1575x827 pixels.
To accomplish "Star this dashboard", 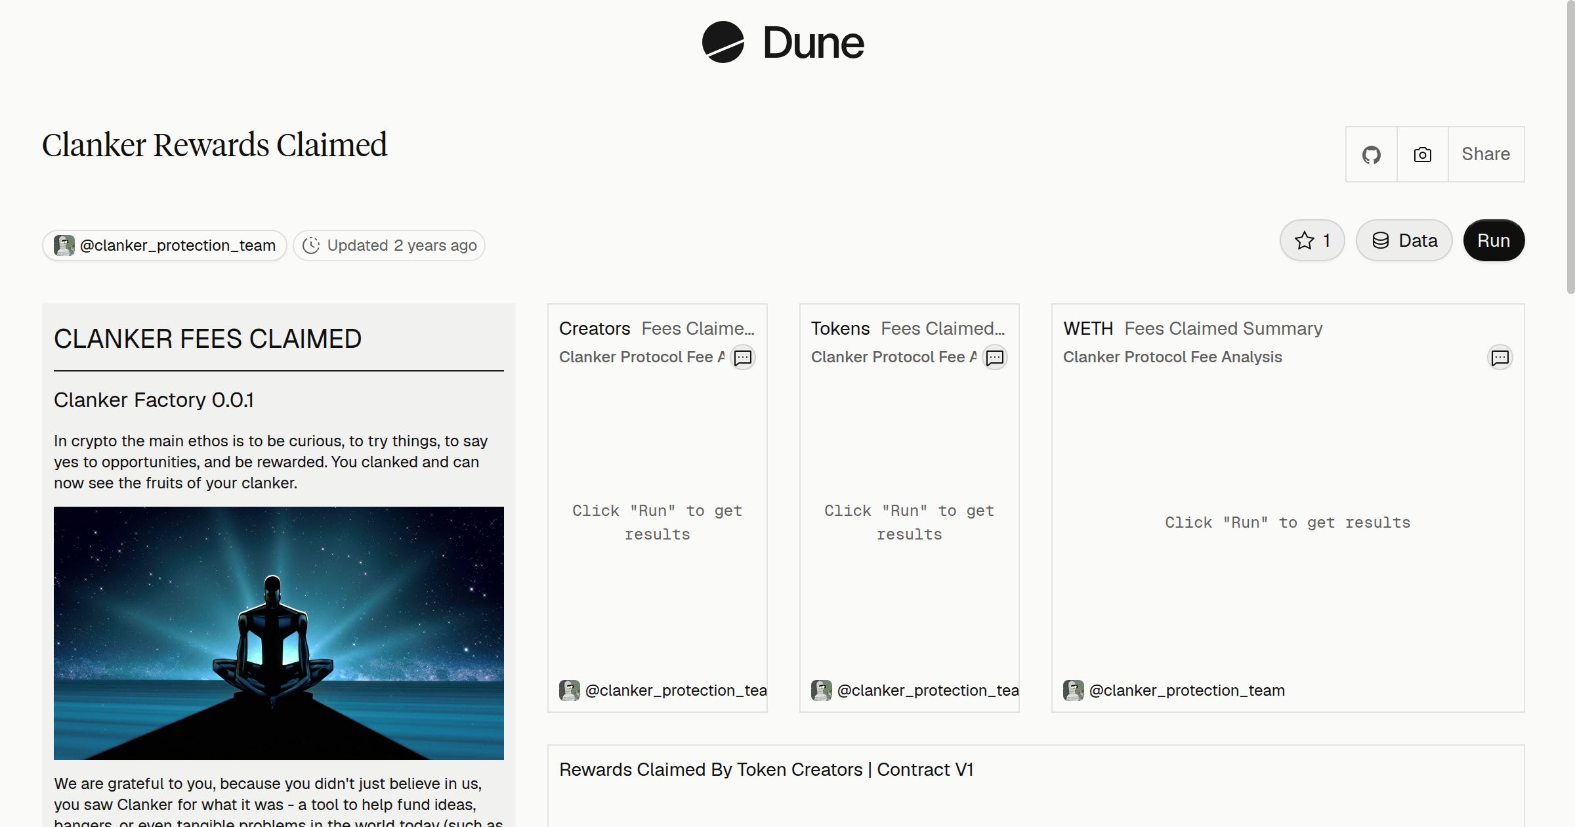I will tap(1312, 240).
